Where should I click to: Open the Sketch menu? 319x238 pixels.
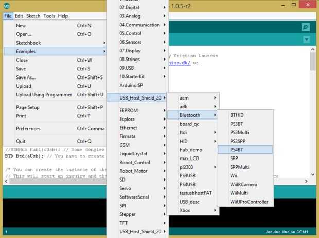pyautogui.click(x=33, y=16)
